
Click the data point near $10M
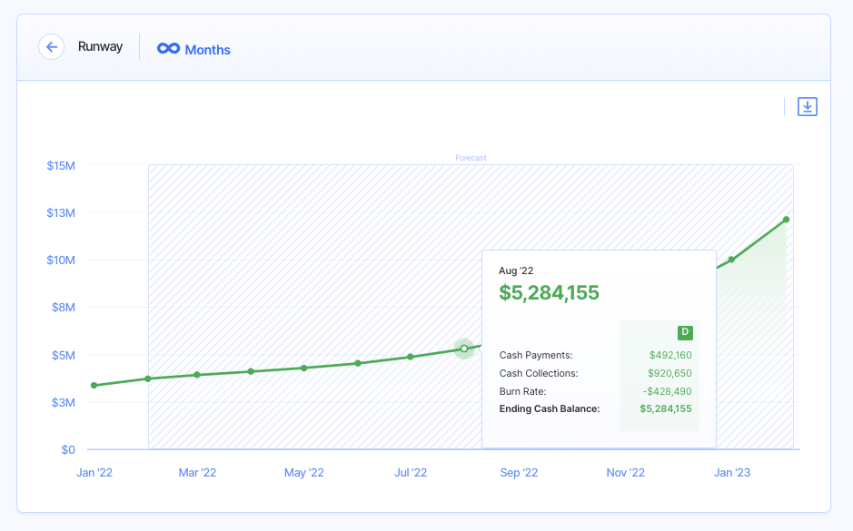pos(731,260)
